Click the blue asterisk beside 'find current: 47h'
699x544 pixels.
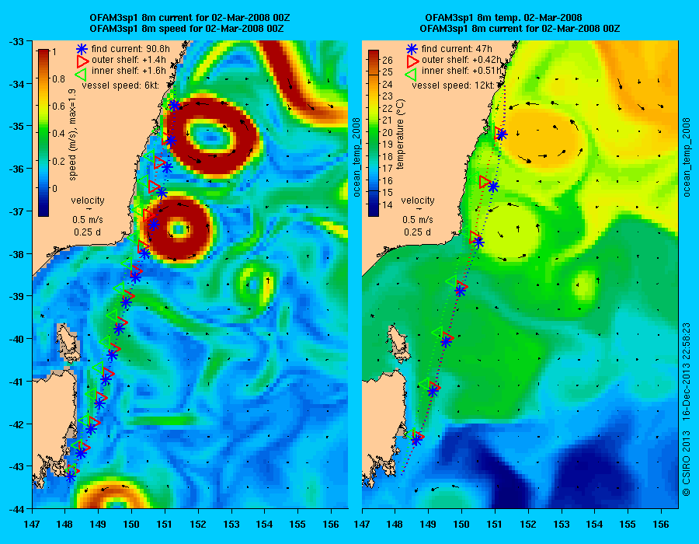coord(412,49)
